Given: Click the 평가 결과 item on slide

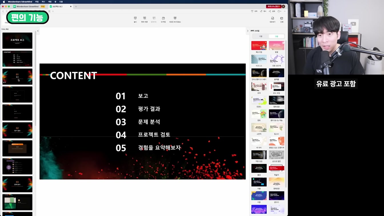Looking at the screenshot, I should coord(149,109).
